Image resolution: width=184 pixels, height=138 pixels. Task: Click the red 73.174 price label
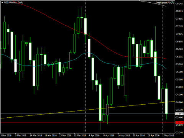179,123
